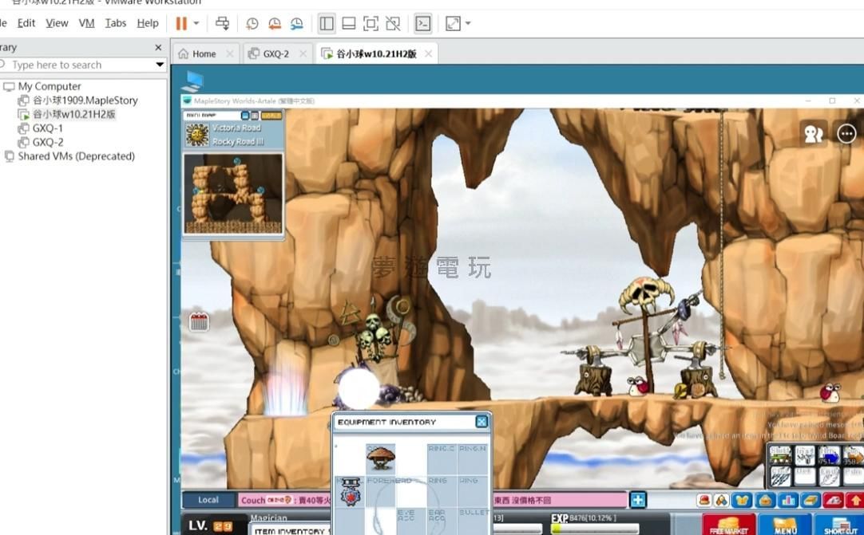Revert VM to previous snapshot

point(275,24)
